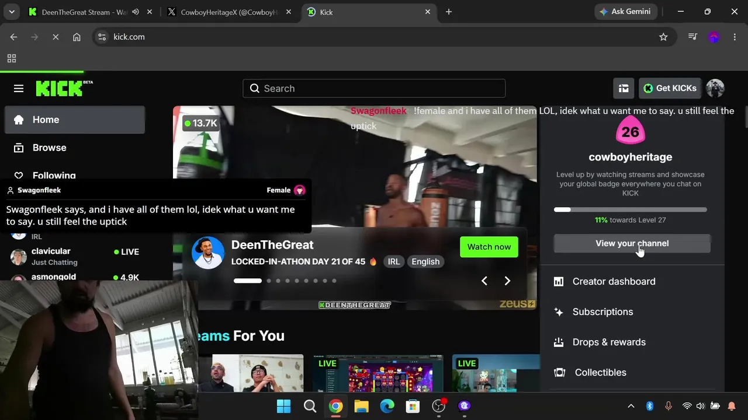Click the Creator dashboard chart icon
Image resolution: width=748 pixels, height=420 pixels.
(559, 282)
